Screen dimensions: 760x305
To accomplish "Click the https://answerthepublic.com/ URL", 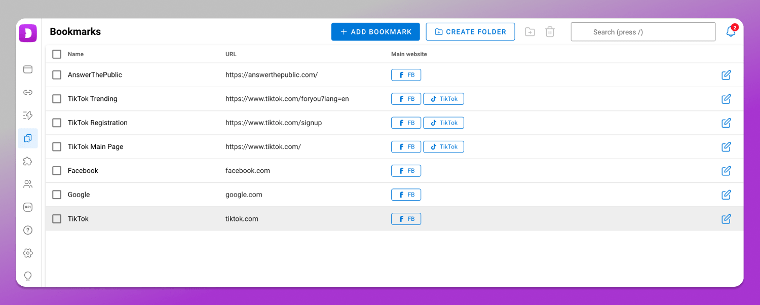I will pos(272,75).
